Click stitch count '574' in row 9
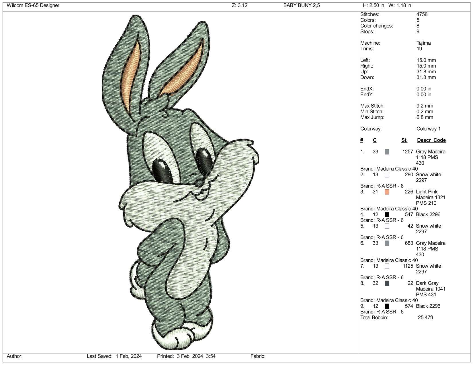The width and height of the screenshot is (473, 365). pyautogui.click(x=409, y=306)
